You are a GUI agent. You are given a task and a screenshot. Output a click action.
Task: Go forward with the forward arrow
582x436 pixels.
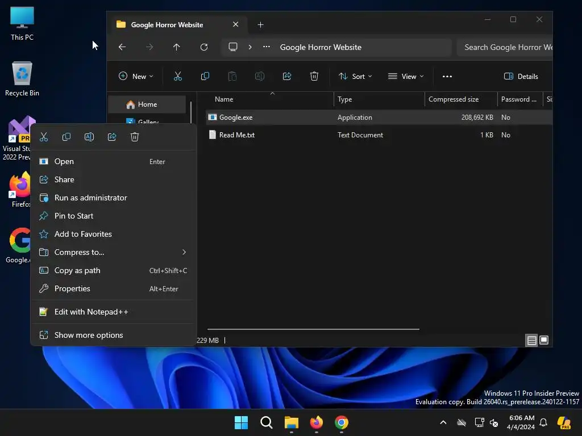(149, 47)
